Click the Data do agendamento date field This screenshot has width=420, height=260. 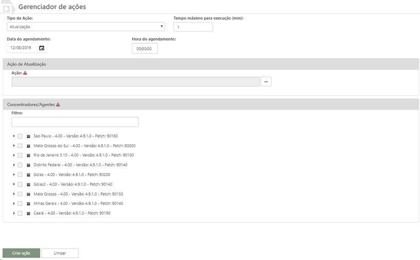pyautogui.click(x=27, y=48)
